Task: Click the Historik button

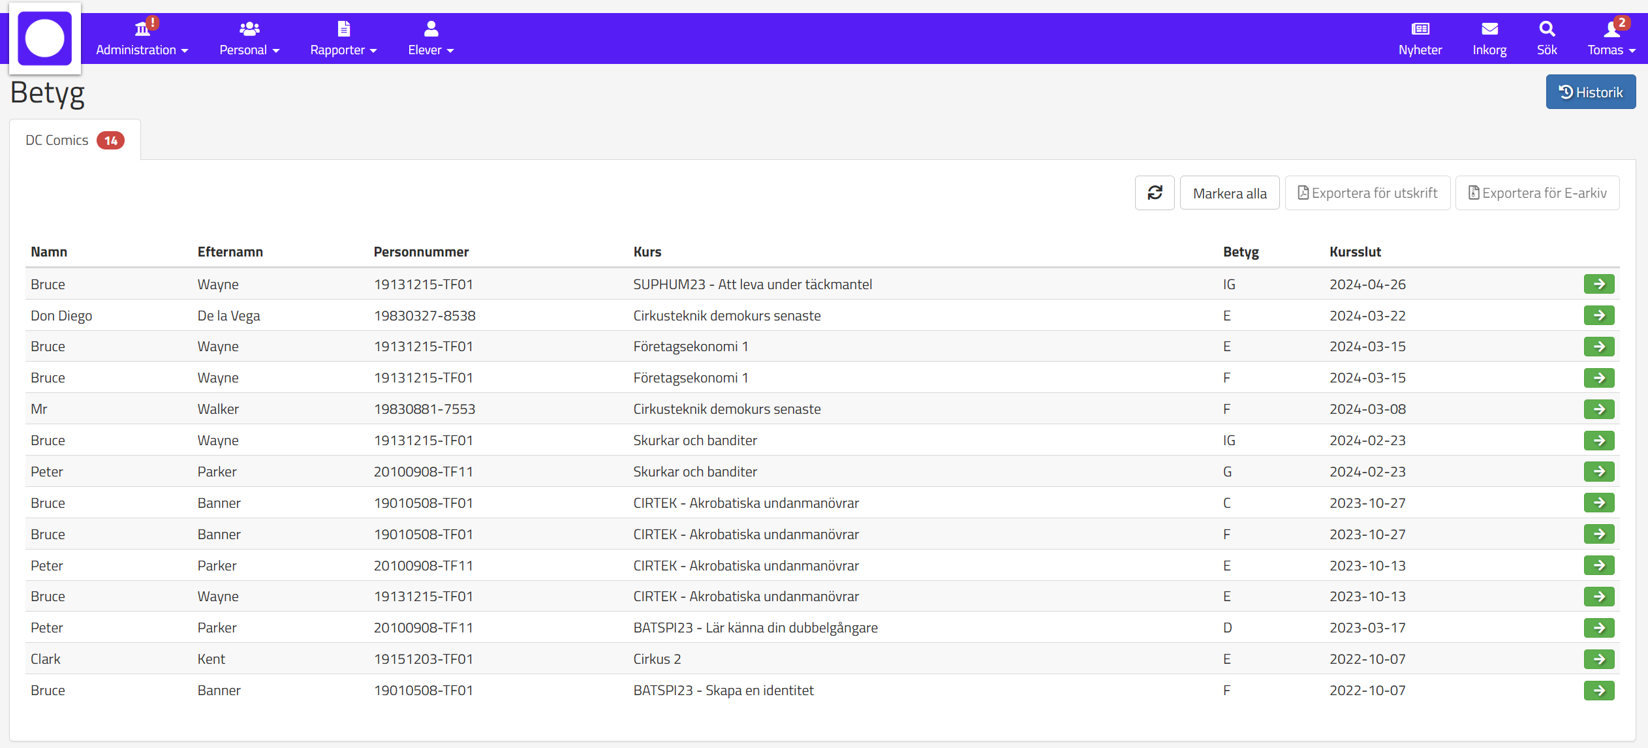Action: coord(1590,92)
